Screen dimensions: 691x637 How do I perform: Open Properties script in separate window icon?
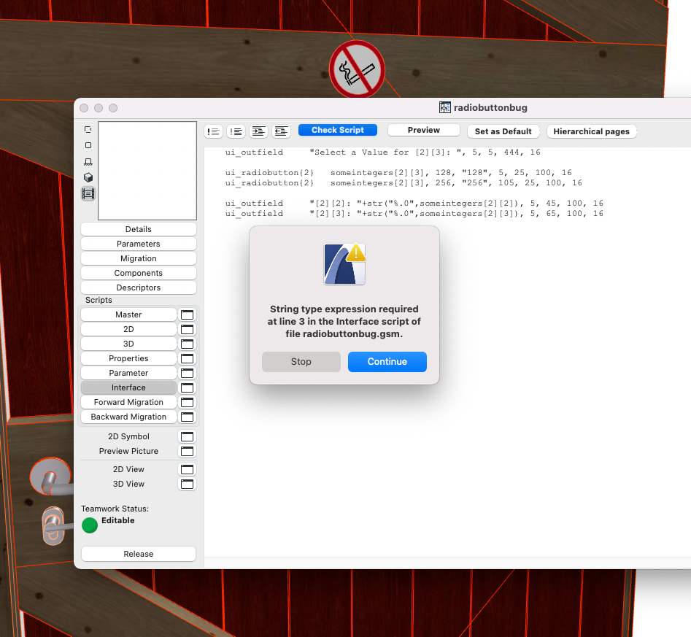[x=188, y=358]
